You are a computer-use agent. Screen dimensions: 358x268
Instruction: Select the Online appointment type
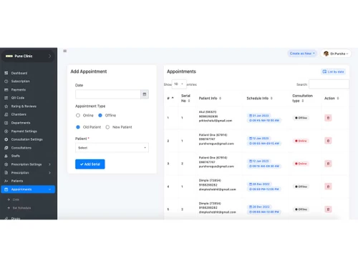[78, 115]
